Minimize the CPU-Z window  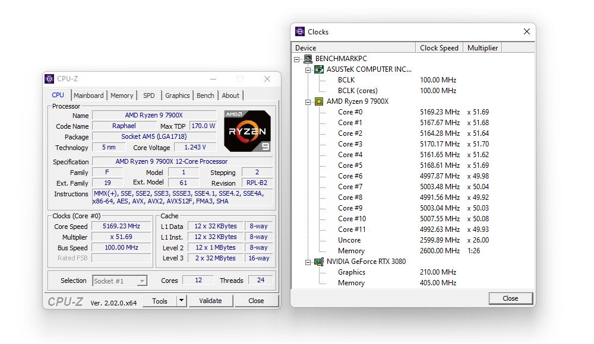213,79
